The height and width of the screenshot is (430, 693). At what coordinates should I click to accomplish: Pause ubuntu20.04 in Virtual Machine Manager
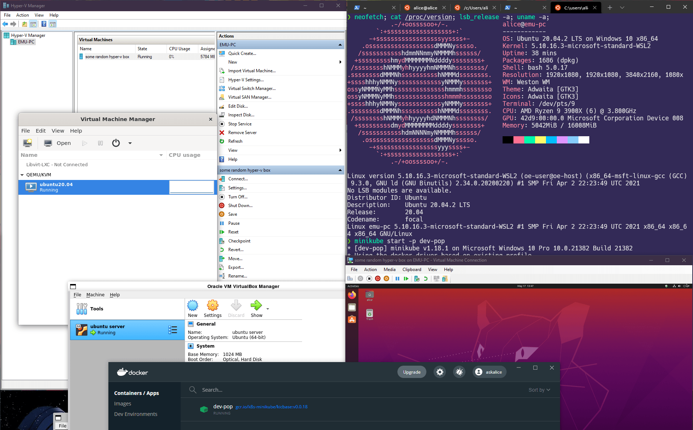click(x=100, y=143)
